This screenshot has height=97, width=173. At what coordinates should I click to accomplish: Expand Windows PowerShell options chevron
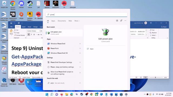(80, 44)
